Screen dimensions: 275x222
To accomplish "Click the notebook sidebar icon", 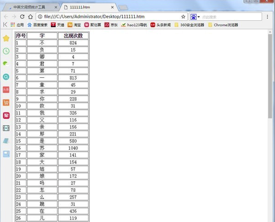I will 6,141.
